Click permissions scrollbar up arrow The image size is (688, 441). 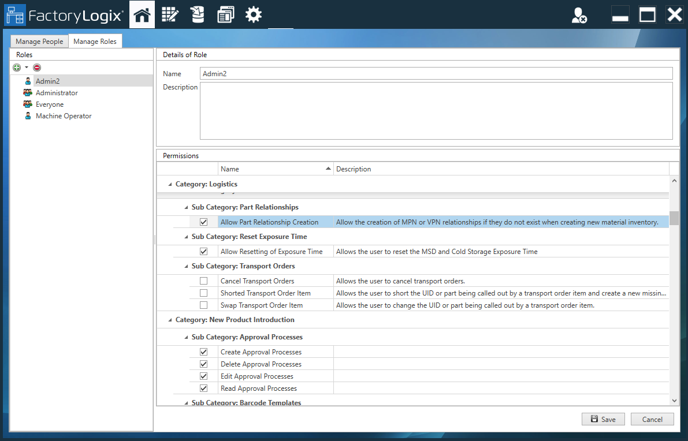pyautogui.click(x=674, y=181)
